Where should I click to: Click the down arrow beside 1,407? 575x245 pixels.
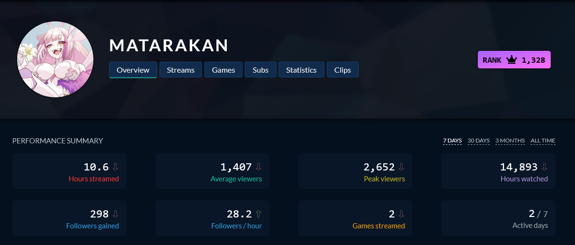pyautogui.click(x=258, y=167)
